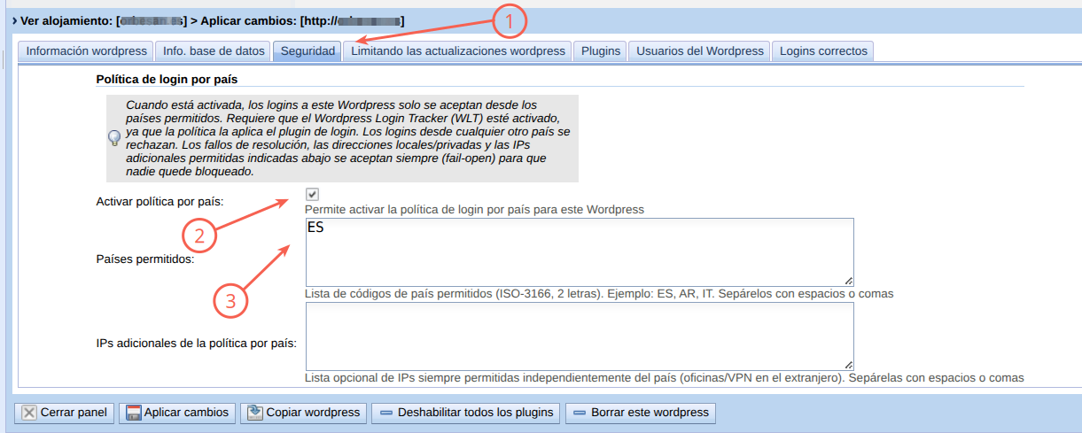
Task: Focus IPs adicionales de la política field
Action: click(x=580, y=336)
